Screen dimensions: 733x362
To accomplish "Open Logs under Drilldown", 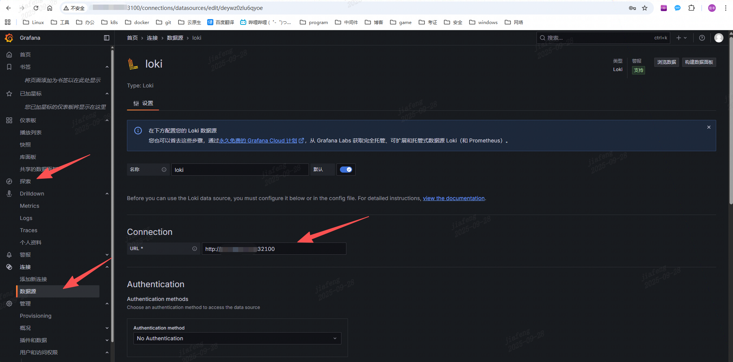I will pos(26,218).
